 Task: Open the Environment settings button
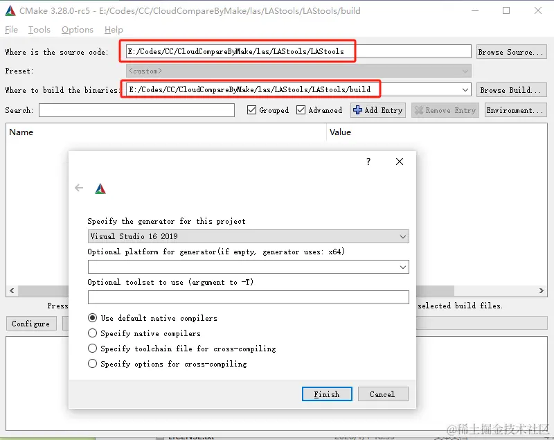click(x=515, y=110)
